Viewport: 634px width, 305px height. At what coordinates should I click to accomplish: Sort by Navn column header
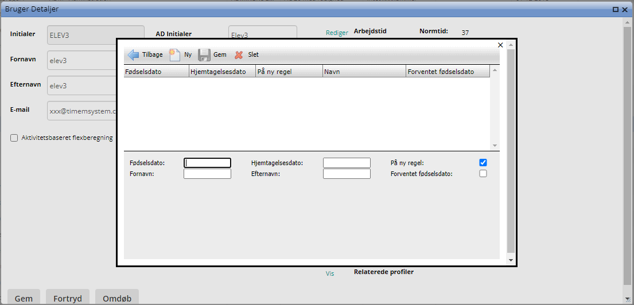pos(363,72)
